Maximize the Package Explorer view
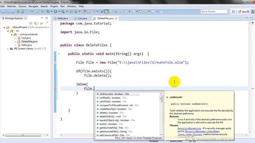Image resolution: width=255 pixels, height=143 pixels. click(47, 18)
